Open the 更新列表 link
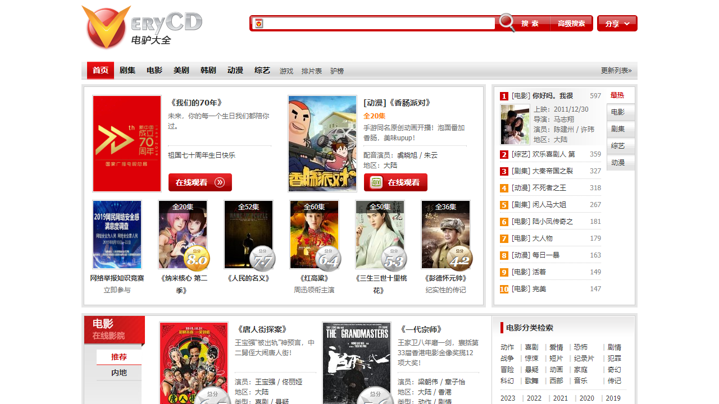This screenshot has height=404, width=719. [x=616, y=71]
